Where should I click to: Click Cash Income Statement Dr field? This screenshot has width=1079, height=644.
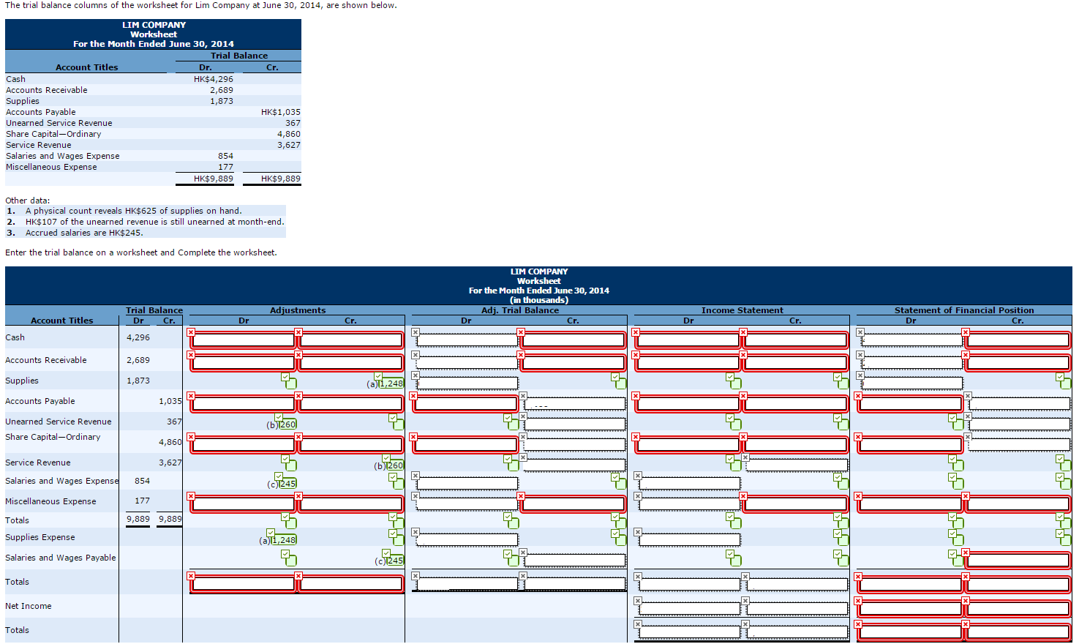click(688, 340)
